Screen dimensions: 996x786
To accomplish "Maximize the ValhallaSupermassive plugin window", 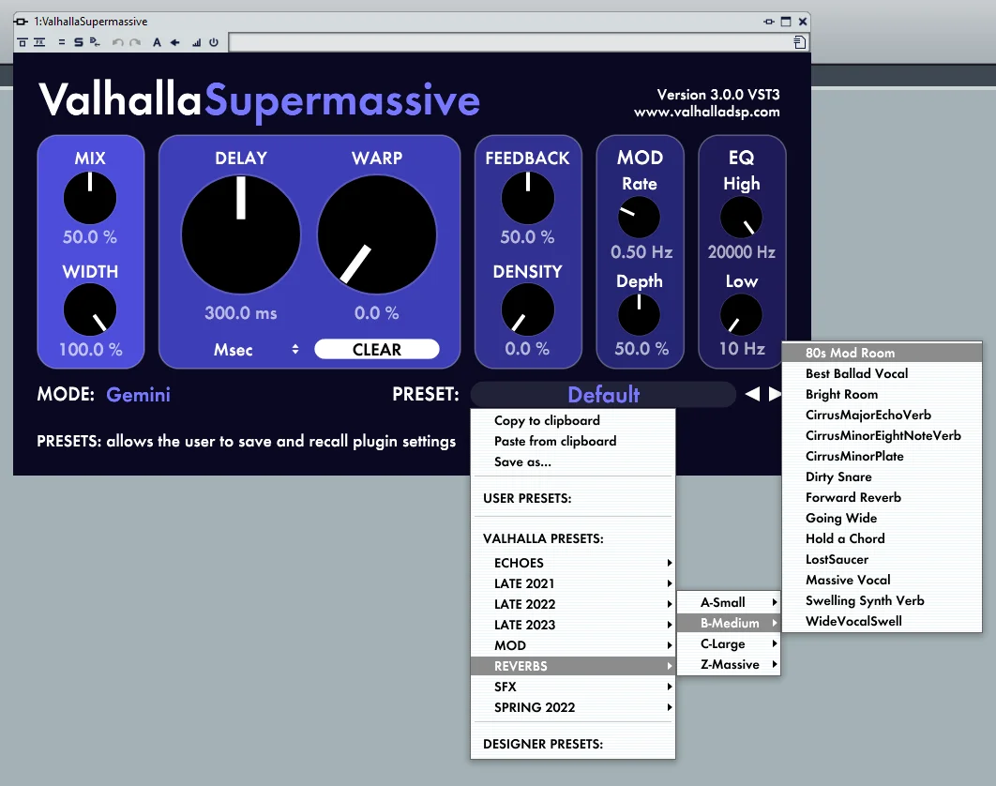I will pyautogui.click(x=786, y=22).
